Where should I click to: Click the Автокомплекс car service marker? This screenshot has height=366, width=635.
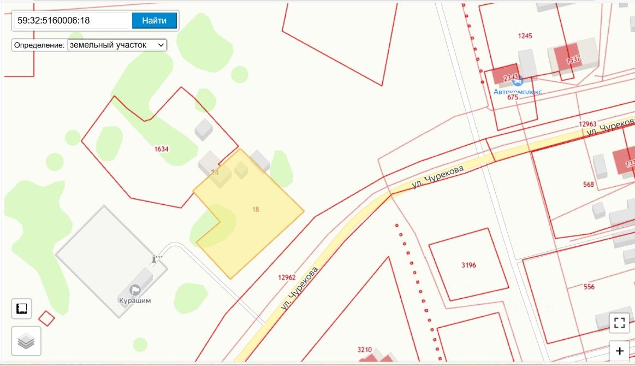(x=517, y=81)
